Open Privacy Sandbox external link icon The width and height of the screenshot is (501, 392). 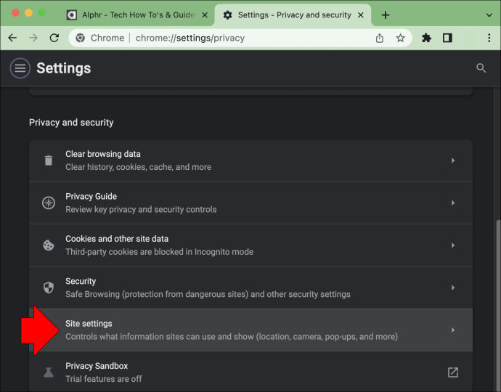pos(453,372)
